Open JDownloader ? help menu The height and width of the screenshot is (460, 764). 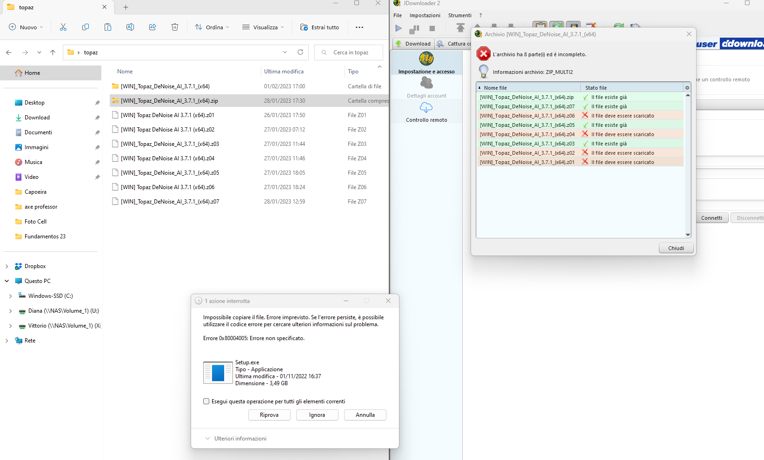480,15
